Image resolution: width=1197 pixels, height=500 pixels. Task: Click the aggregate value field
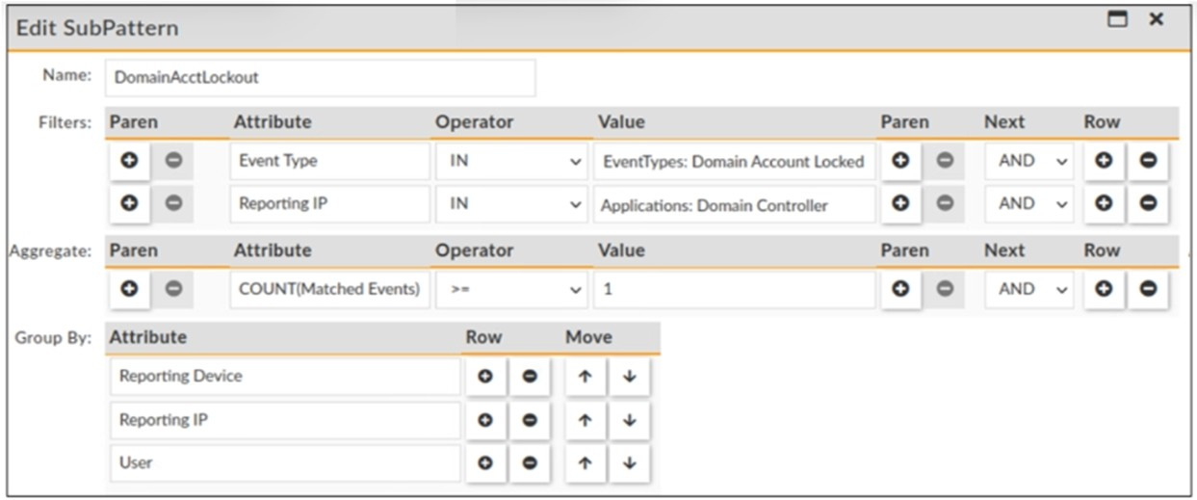[734, 289]
